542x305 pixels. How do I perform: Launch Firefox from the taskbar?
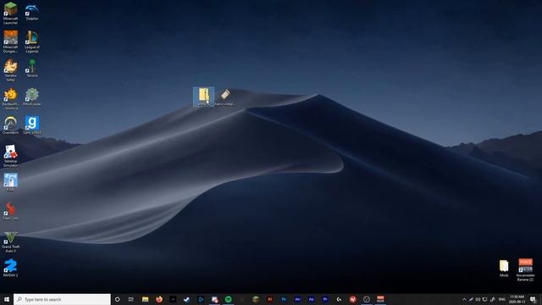[x=159, y=299]
